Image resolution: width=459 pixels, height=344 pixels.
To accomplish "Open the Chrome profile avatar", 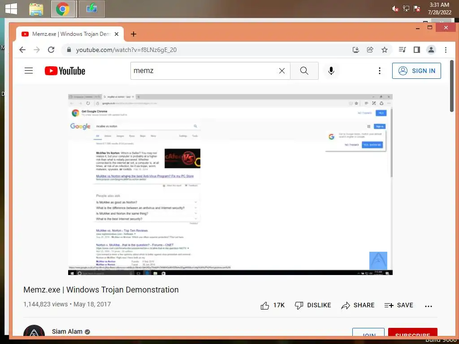I will click(x=431, y=50).
